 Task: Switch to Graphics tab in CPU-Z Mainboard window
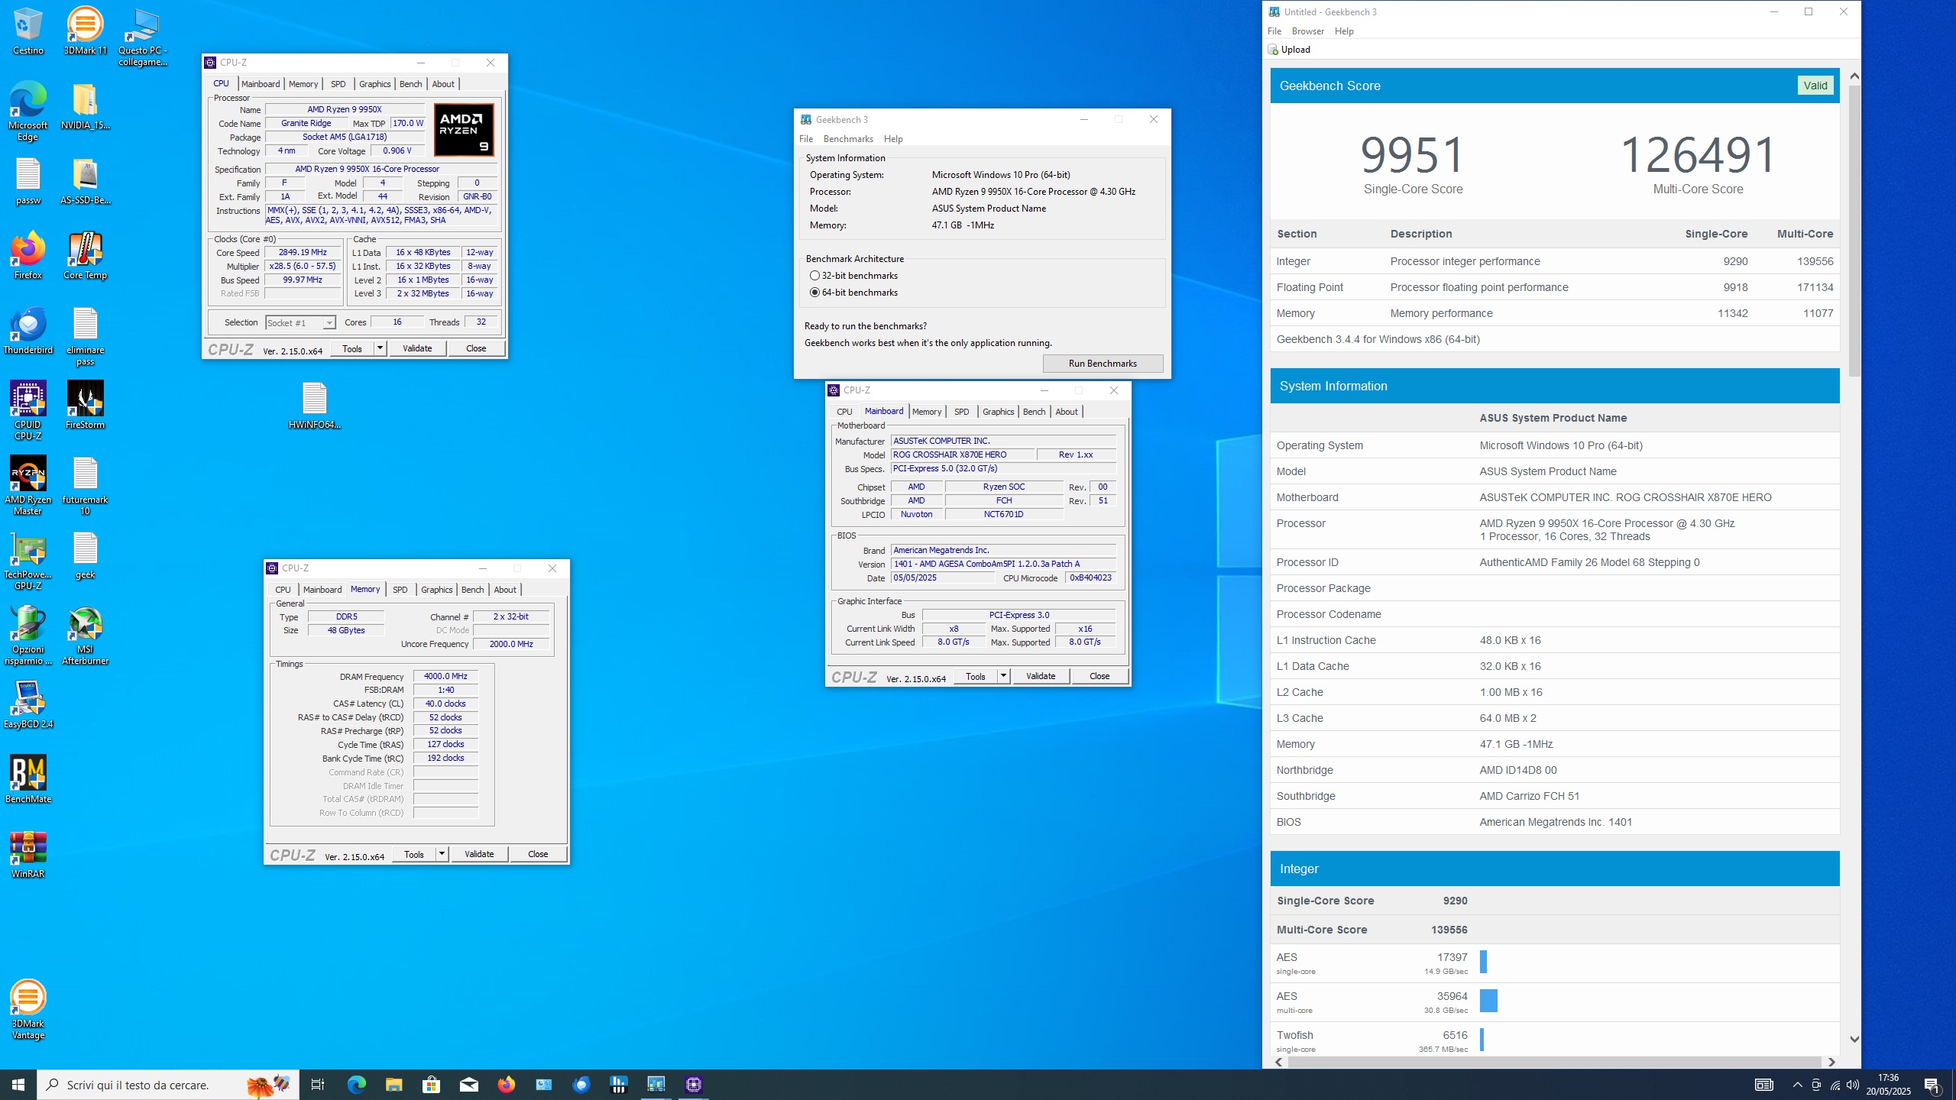point(998,412)
